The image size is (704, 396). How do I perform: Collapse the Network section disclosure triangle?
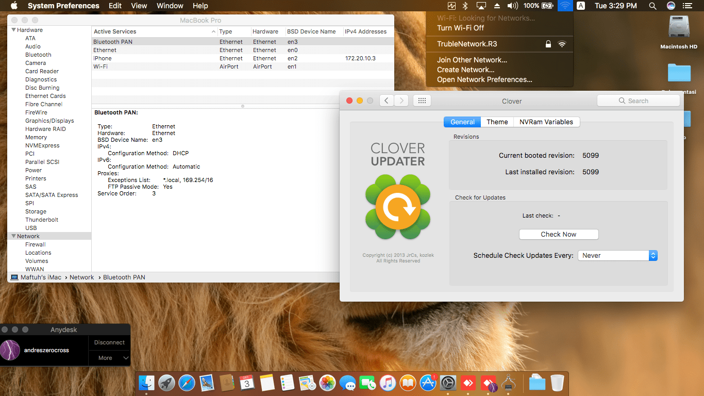13,236
